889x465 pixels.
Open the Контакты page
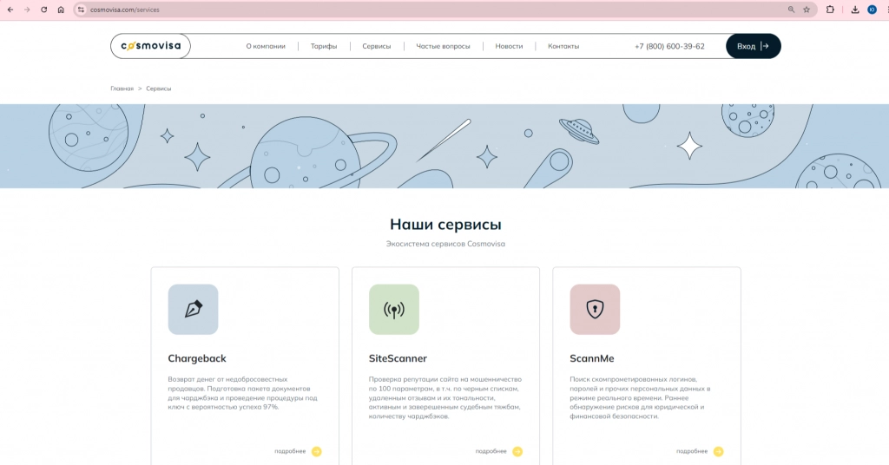click(x=563, y=47)
